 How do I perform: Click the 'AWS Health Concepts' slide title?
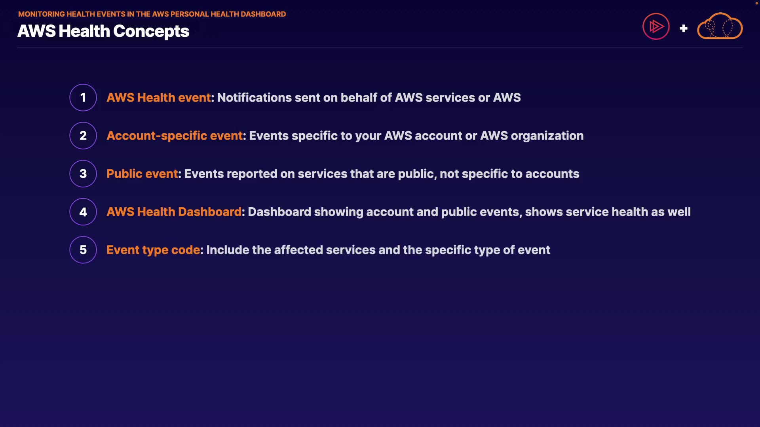tap(103, 31)
